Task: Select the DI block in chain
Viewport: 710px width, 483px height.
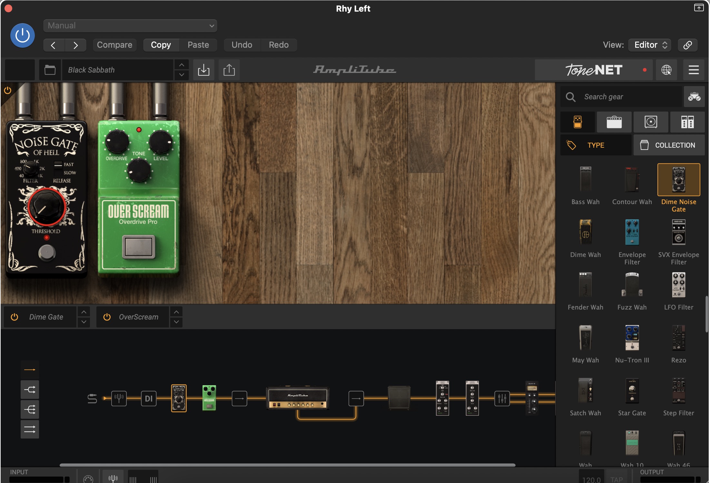Action: tap(149, 399)
